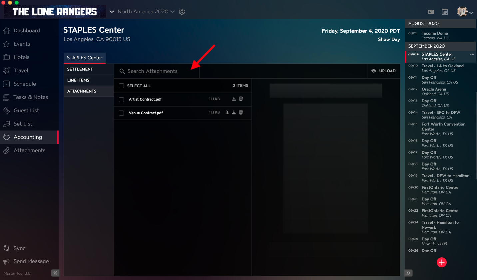Select 09/14 Travel - SFO to DFW day
The height and width of the screenshot is (280, 477).
coord(440,115)
